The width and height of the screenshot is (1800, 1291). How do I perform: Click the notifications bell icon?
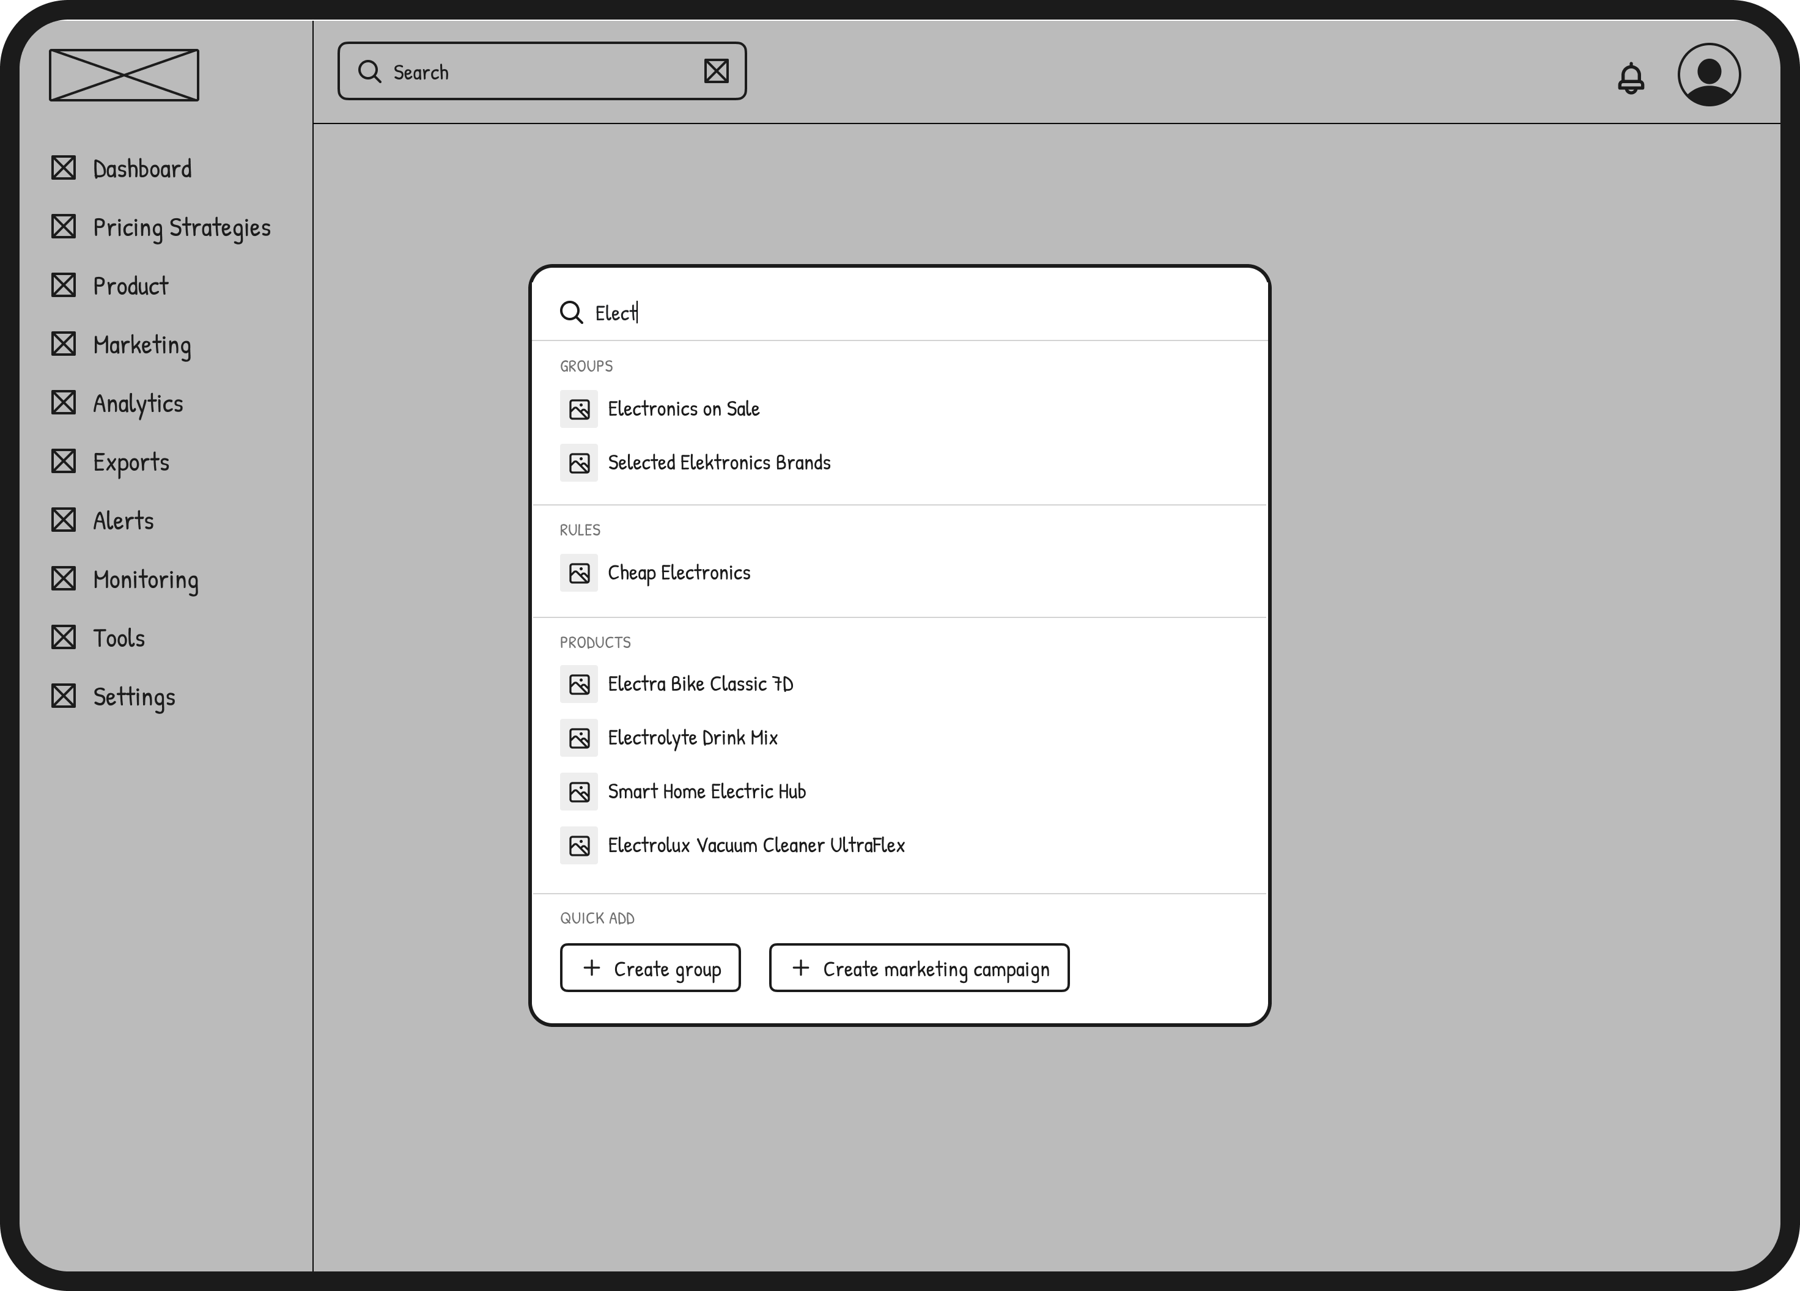click(x=1630, y=78)
